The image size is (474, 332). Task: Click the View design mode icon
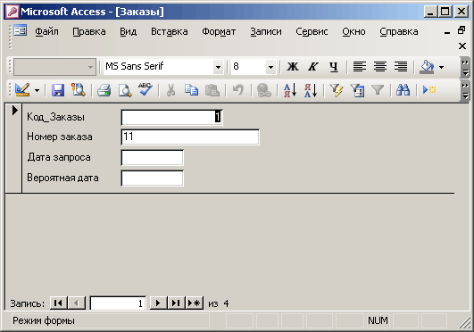[x=22, y=90]
